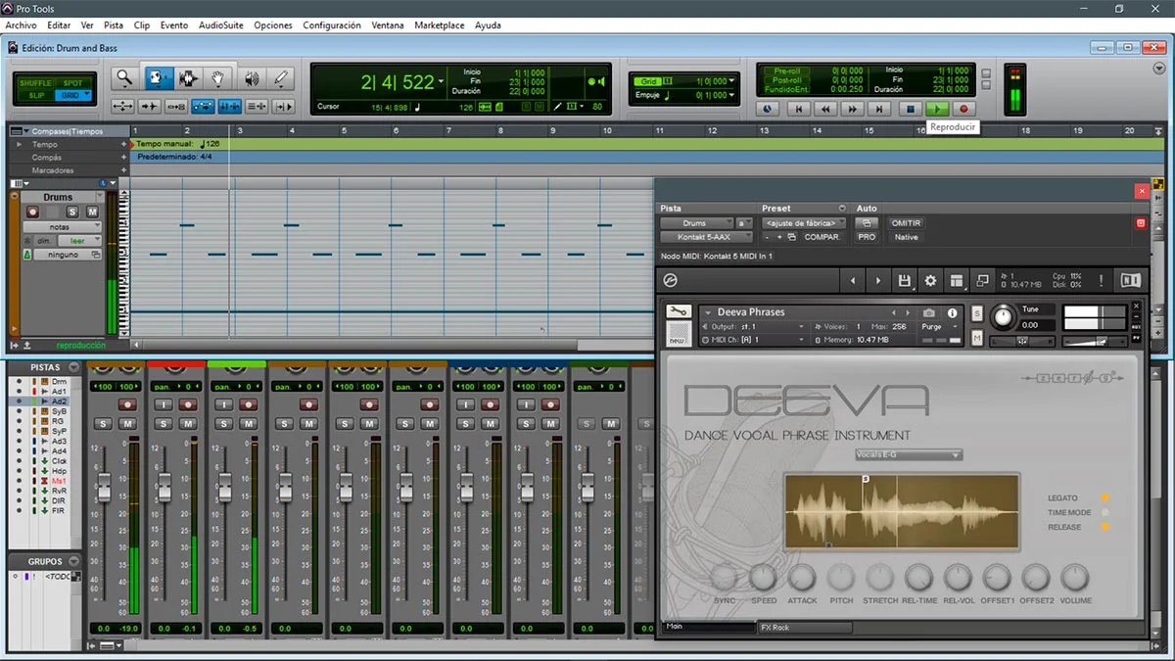Open the preset dropdown 'ajuste de fábrica'

(804, 223)
